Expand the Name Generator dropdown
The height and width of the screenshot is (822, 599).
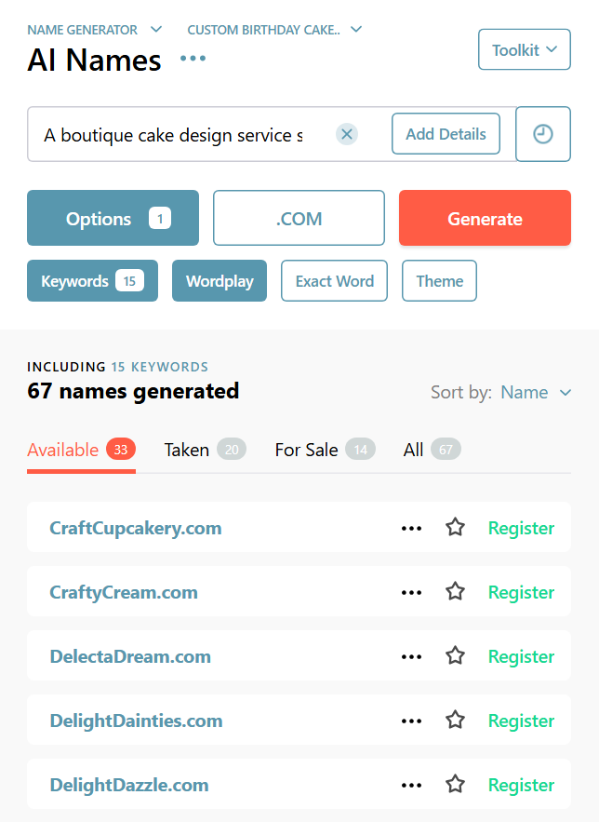[x=94, y=30]
